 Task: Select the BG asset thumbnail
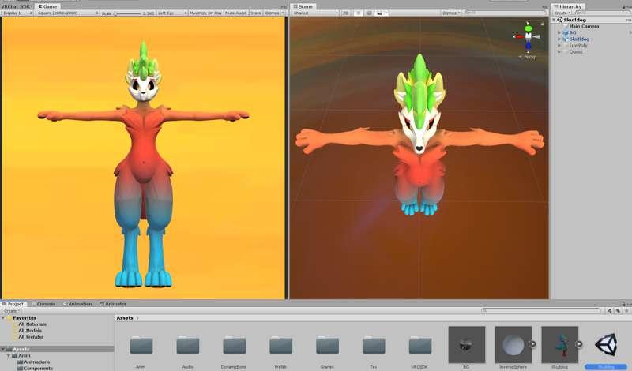click(x=467, y=344)
